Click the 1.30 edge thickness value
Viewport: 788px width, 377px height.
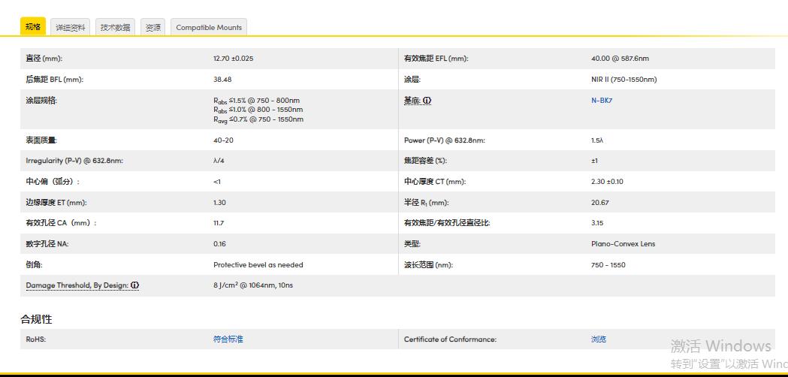(219, 203)
